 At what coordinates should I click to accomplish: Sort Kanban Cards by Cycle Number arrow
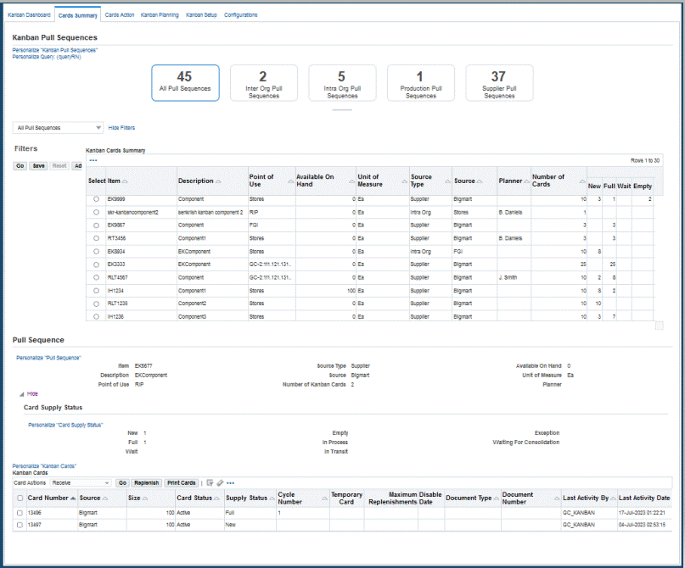point(324,498)
